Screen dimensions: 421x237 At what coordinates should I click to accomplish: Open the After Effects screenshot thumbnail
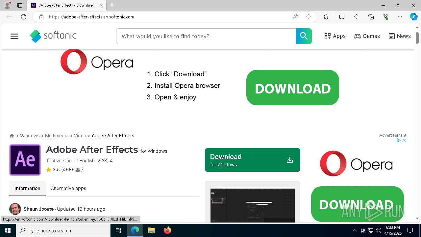point(253,205)
